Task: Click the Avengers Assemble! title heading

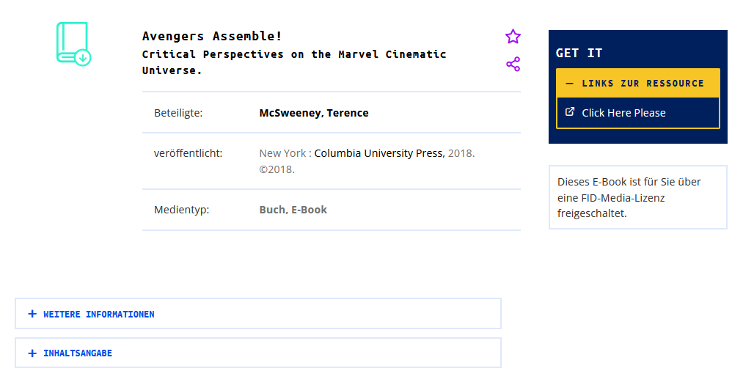Action: tap(212, 36)
